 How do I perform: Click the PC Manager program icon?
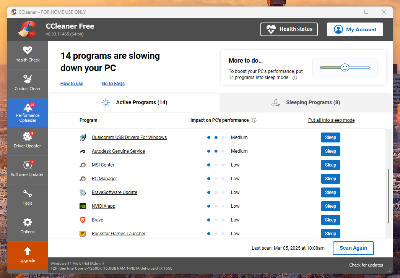tap(82, 179)
